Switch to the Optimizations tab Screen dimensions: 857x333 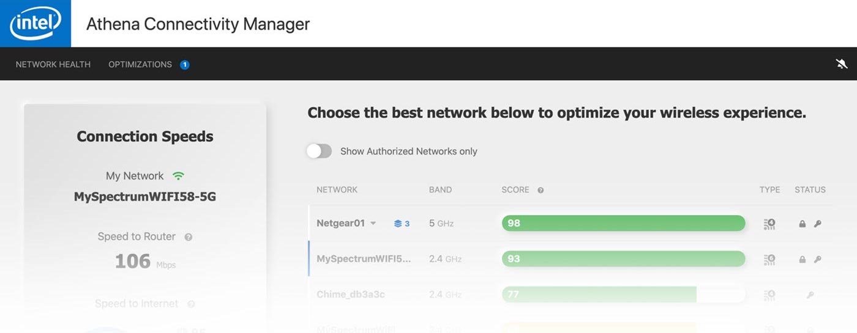pyautogui.click(x=140, y=64)
